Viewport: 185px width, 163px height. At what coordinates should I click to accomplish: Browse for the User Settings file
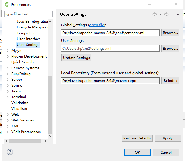(x=170, y=48)
